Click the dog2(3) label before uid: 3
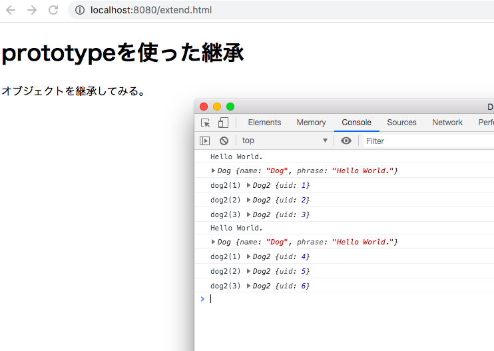494x351 pixels. (225, 214)
